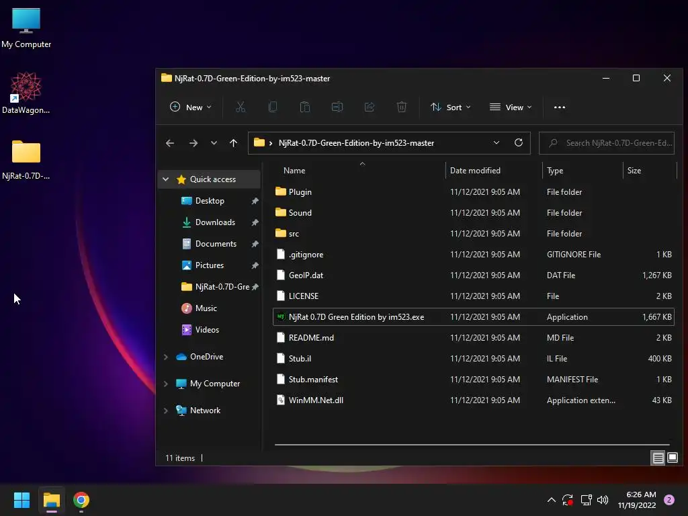Open the network tray icon
This screenshot has height=516, width=688.
click(x=586, y=500)
